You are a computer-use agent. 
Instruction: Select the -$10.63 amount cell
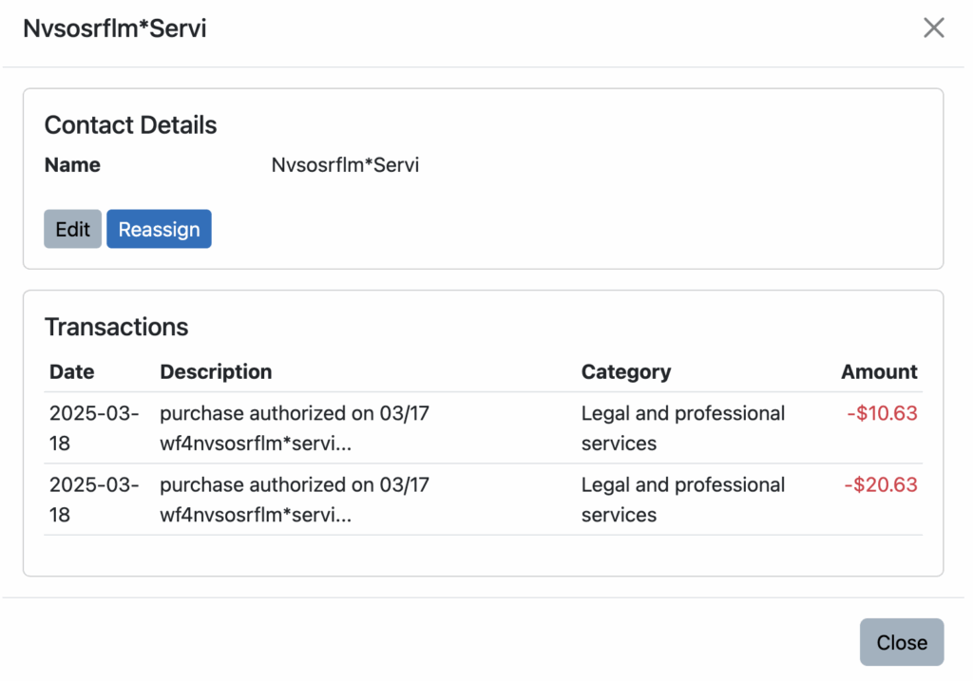[x=882, y=413]
